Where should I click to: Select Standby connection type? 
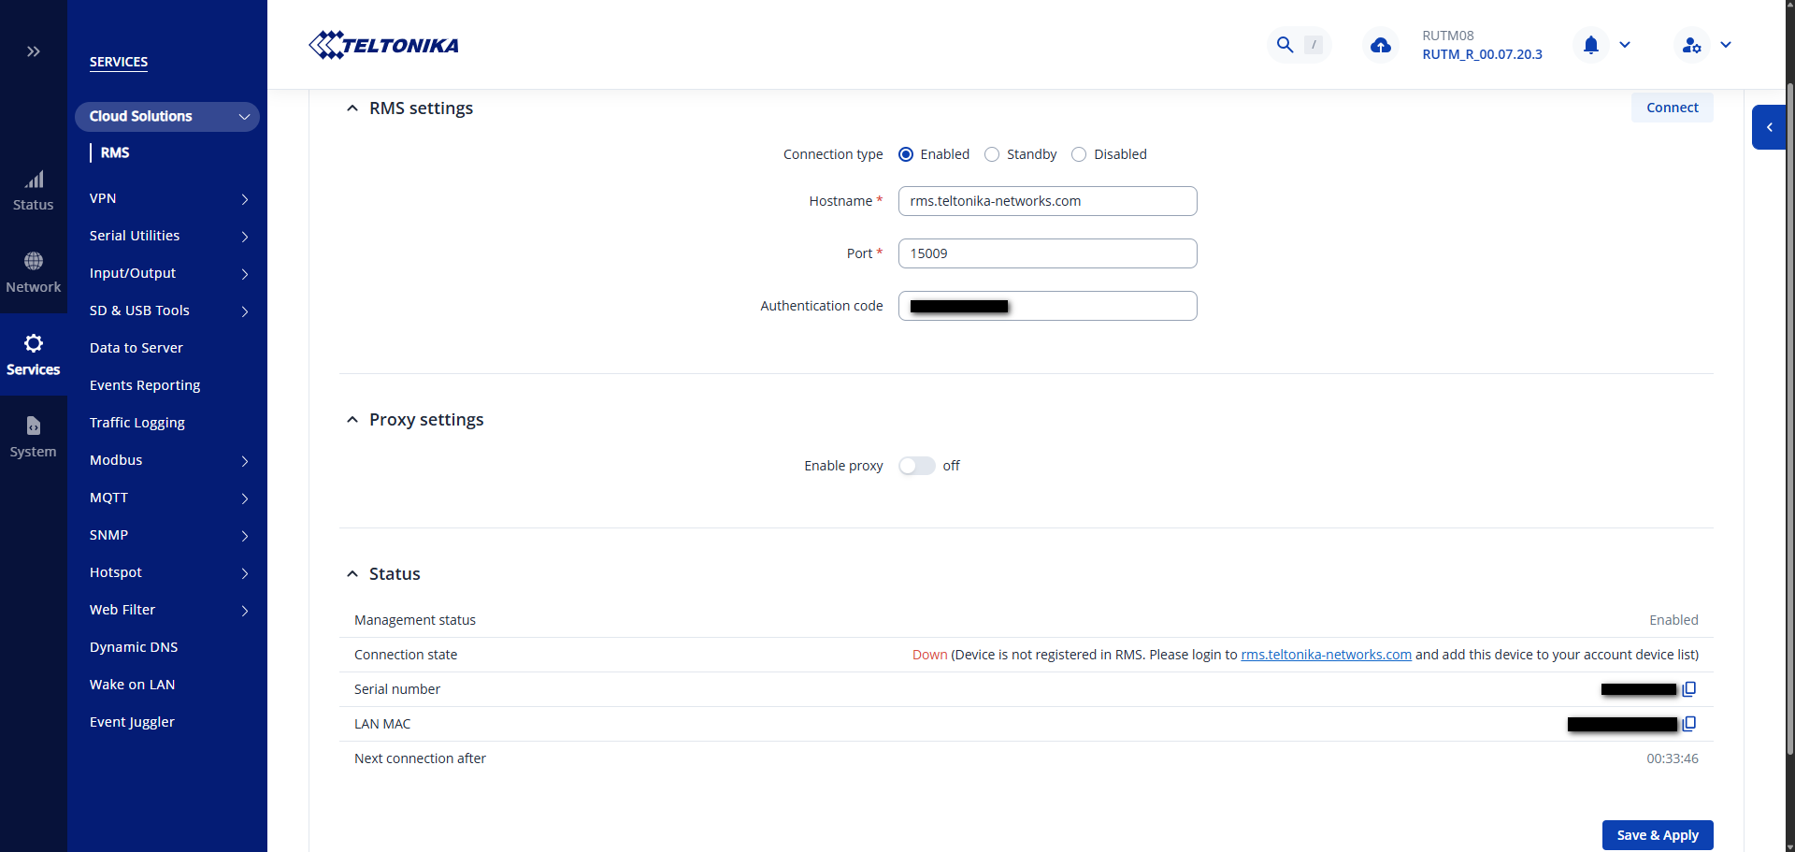tap(992, 154)
